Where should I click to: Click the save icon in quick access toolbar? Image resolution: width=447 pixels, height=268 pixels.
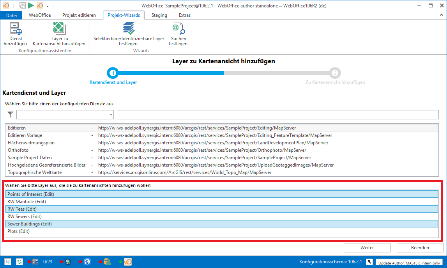coord(22,5)
